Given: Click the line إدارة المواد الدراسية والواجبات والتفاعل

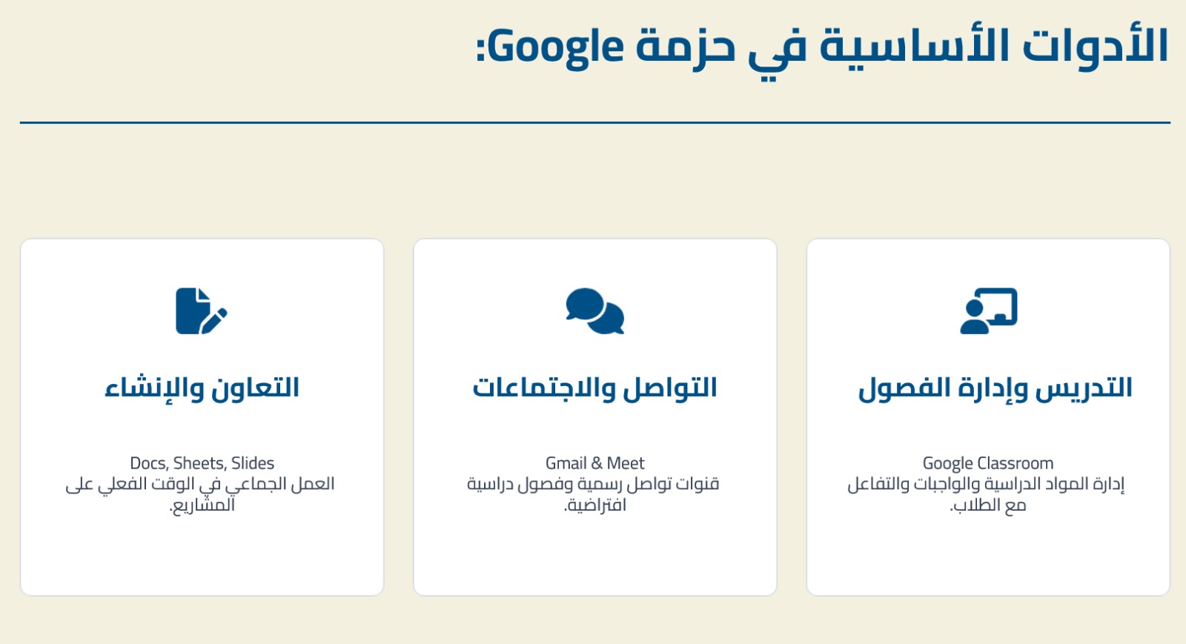Looking at the screenshot, I should 986,484.
